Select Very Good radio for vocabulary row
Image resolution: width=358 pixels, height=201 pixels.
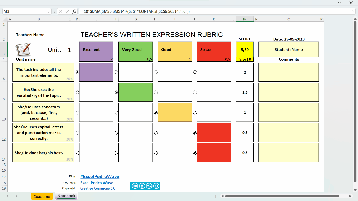pos(117,92)
